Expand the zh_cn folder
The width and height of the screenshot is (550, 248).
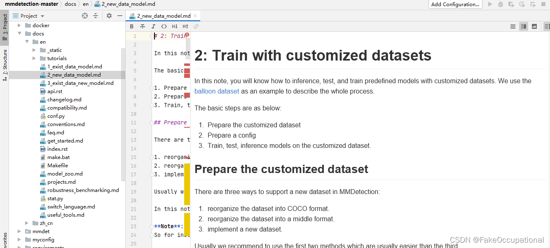coord(26,223)
